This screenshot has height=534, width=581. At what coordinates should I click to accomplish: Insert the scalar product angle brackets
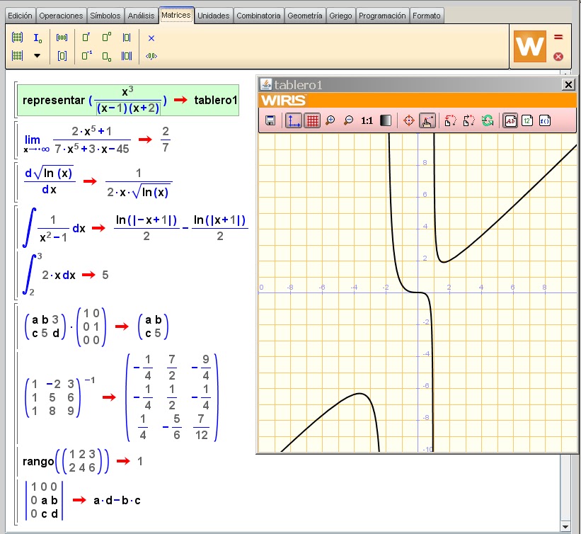click(x=151, y=56)
